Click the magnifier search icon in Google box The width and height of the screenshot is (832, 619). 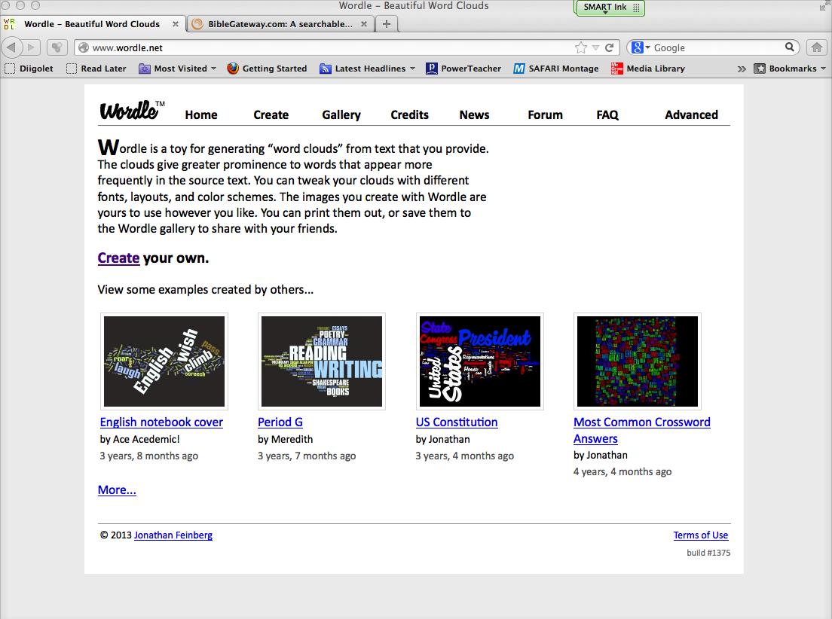[790, 47]
